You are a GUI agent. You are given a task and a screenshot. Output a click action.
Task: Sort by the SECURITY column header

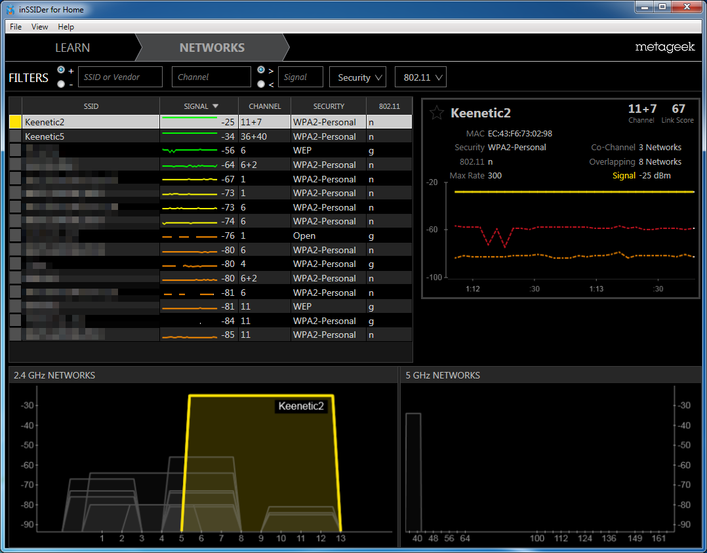point(329,106)
